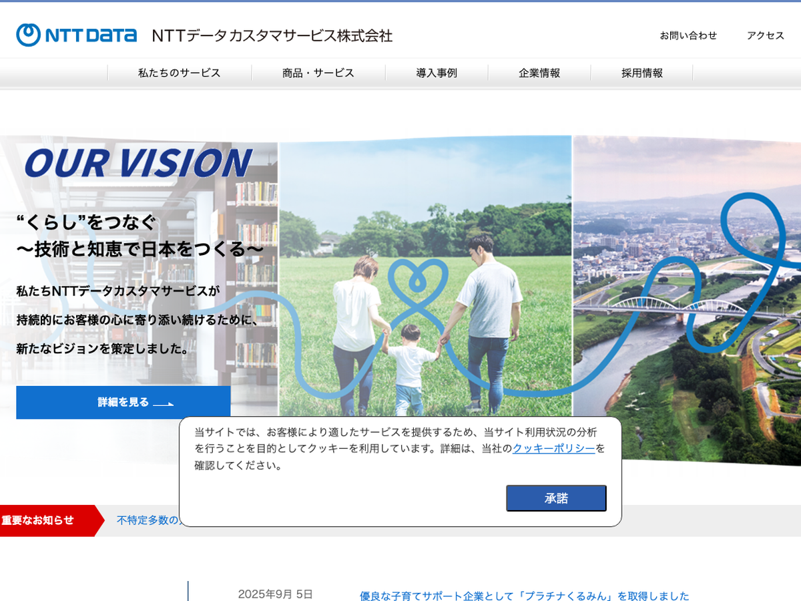The image size is (801, 601).
Task: Open the クッキーポリシー link
Action: 553,449
